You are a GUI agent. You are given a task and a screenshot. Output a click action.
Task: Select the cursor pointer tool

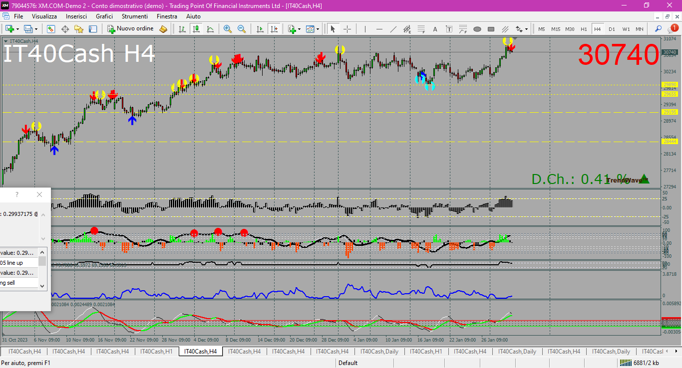[333, 29]
